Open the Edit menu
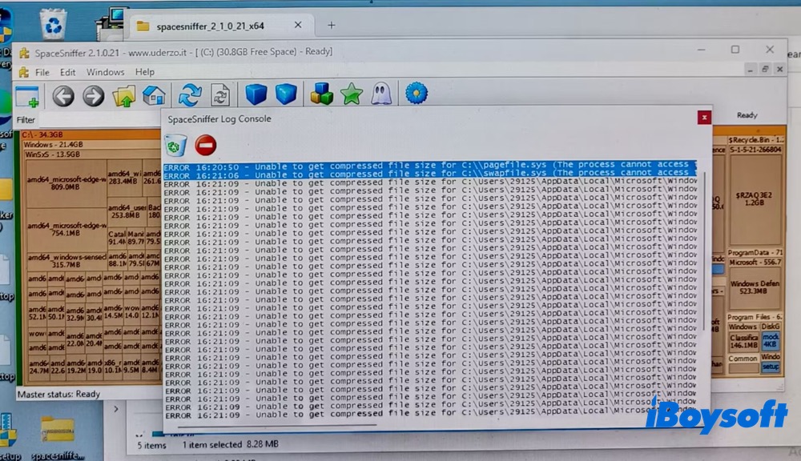 [67, 73]
